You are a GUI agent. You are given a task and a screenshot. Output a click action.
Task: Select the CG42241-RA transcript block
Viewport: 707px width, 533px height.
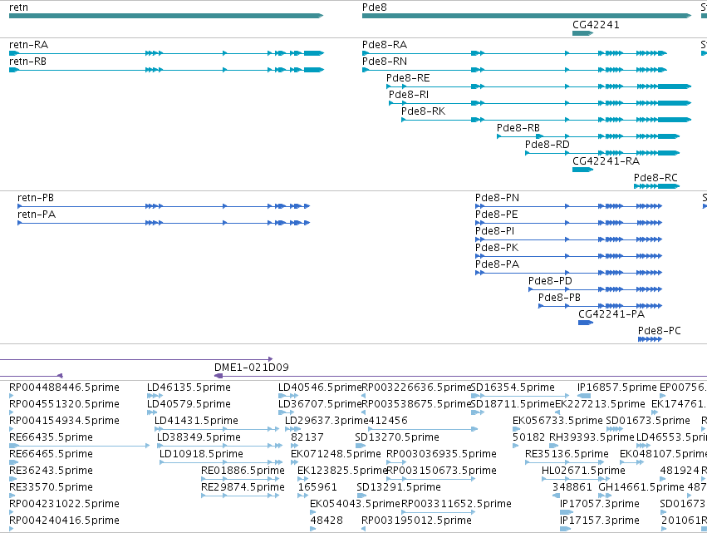pyautogui.click(x=582, y=170)
